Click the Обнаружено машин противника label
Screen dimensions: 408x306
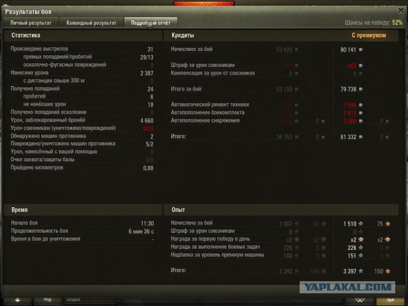[48, 136]
